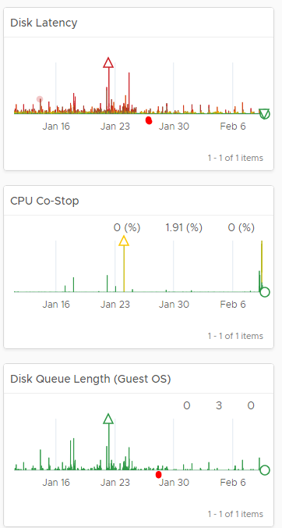The image size is (282, 528).
Task: Click the yellow peak triangle in CPU Co-Stop
Action: [124, 241]
